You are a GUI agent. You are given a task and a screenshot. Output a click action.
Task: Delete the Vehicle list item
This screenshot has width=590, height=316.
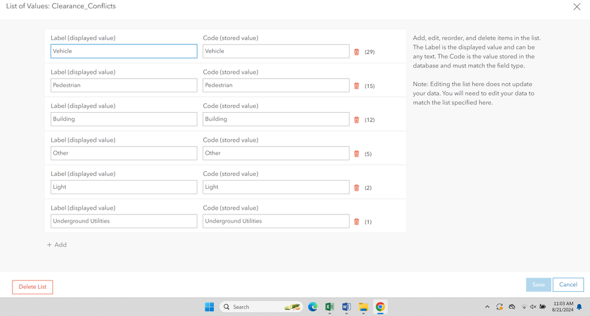[356, 52]
